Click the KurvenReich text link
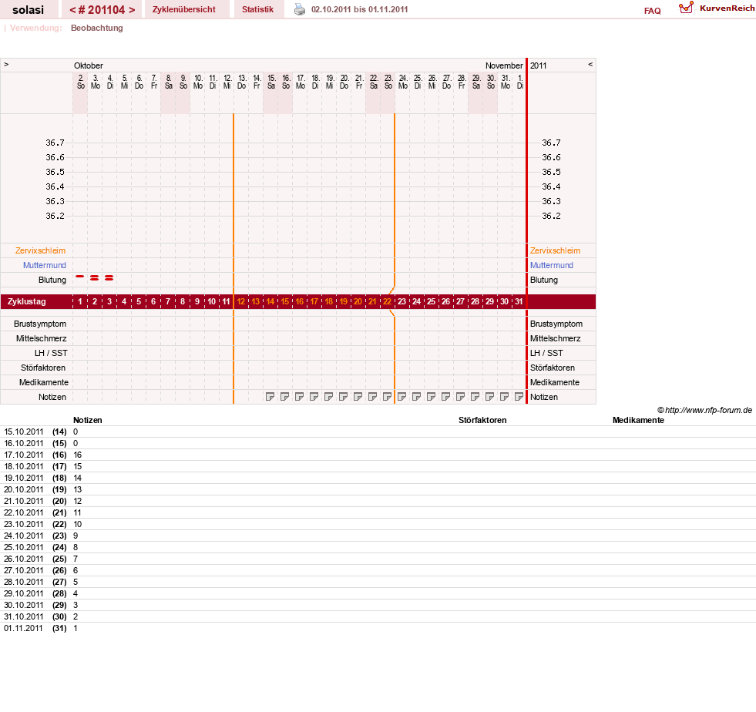The width and height of the screenshot is (756, 712). (727, 8)
